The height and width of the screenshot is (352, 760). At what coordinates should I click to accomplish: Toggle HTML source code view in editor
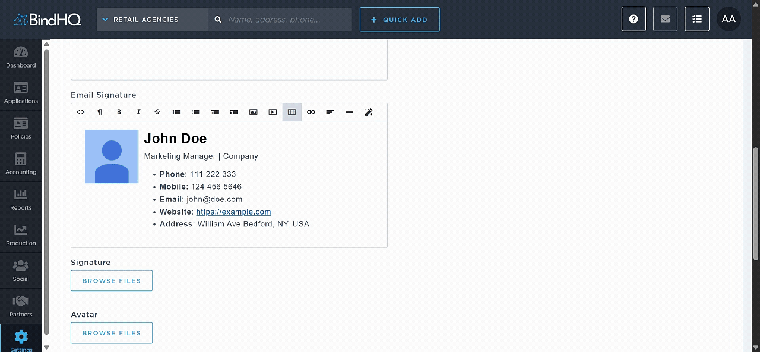coord(81,112)
